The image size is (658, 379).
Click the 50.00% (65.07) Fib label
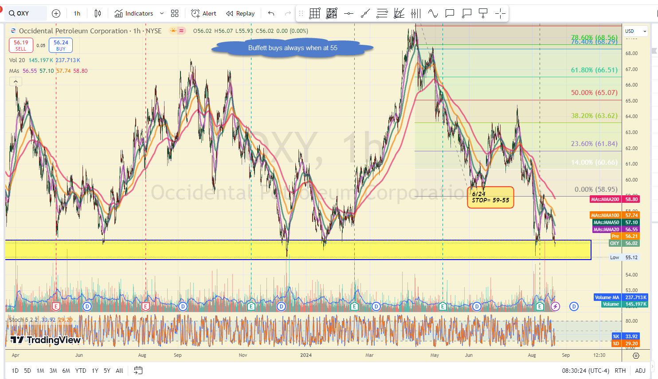pos(594,93)
